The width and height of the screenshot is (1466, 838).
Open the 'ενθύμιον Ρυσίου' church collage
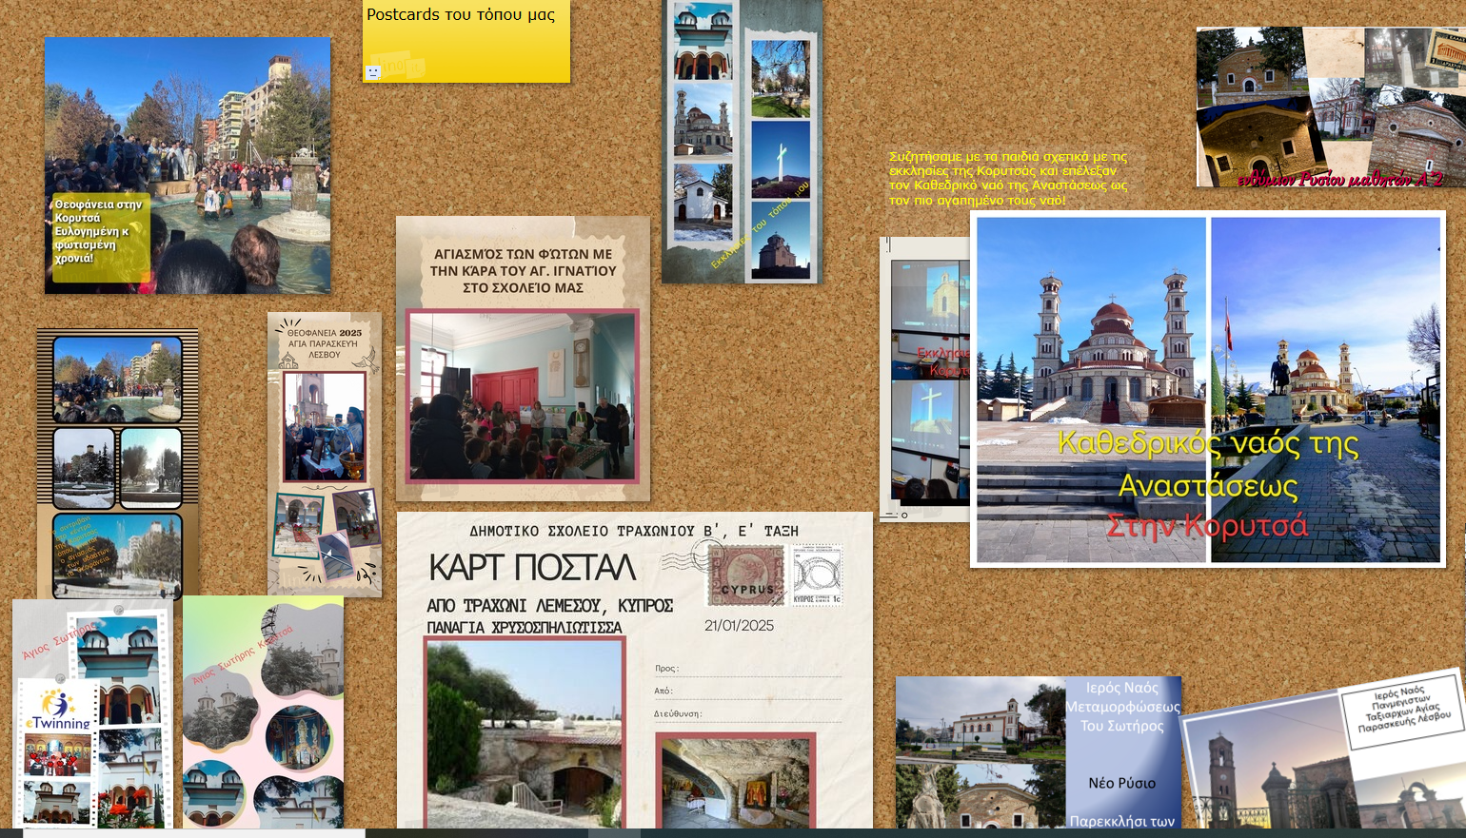(1330, 107)
